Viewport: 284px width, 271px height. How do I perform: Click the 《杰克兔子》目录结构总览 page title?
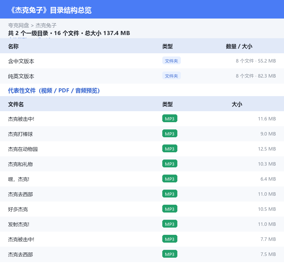[50, 10]
